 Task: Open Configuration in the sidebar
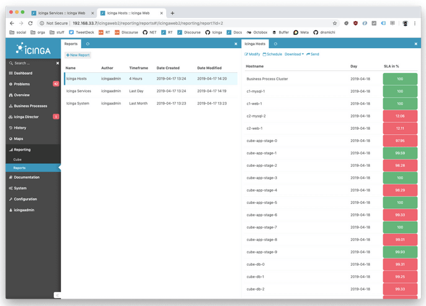[x=33, y=199]
